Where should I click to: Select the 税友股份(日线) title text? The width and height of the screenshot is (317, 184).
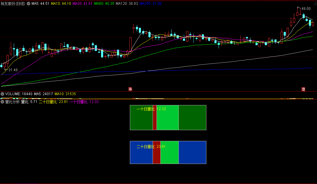[x=13, y=4]
